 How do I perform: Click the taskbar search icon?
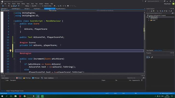[7, 96]
